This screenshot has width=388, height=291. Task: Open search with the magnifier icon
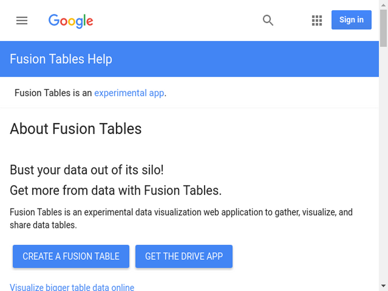coord(268,20)
